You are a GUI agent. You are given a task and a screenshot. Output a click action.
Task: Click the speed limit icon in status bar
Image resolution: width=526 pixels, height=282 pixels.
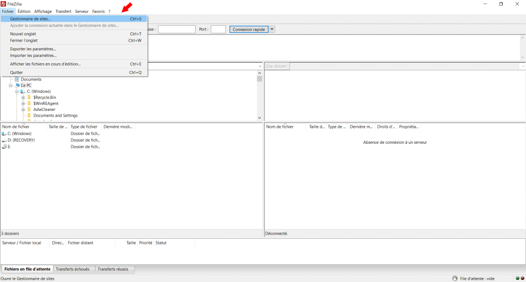click(x=455, y=278)
